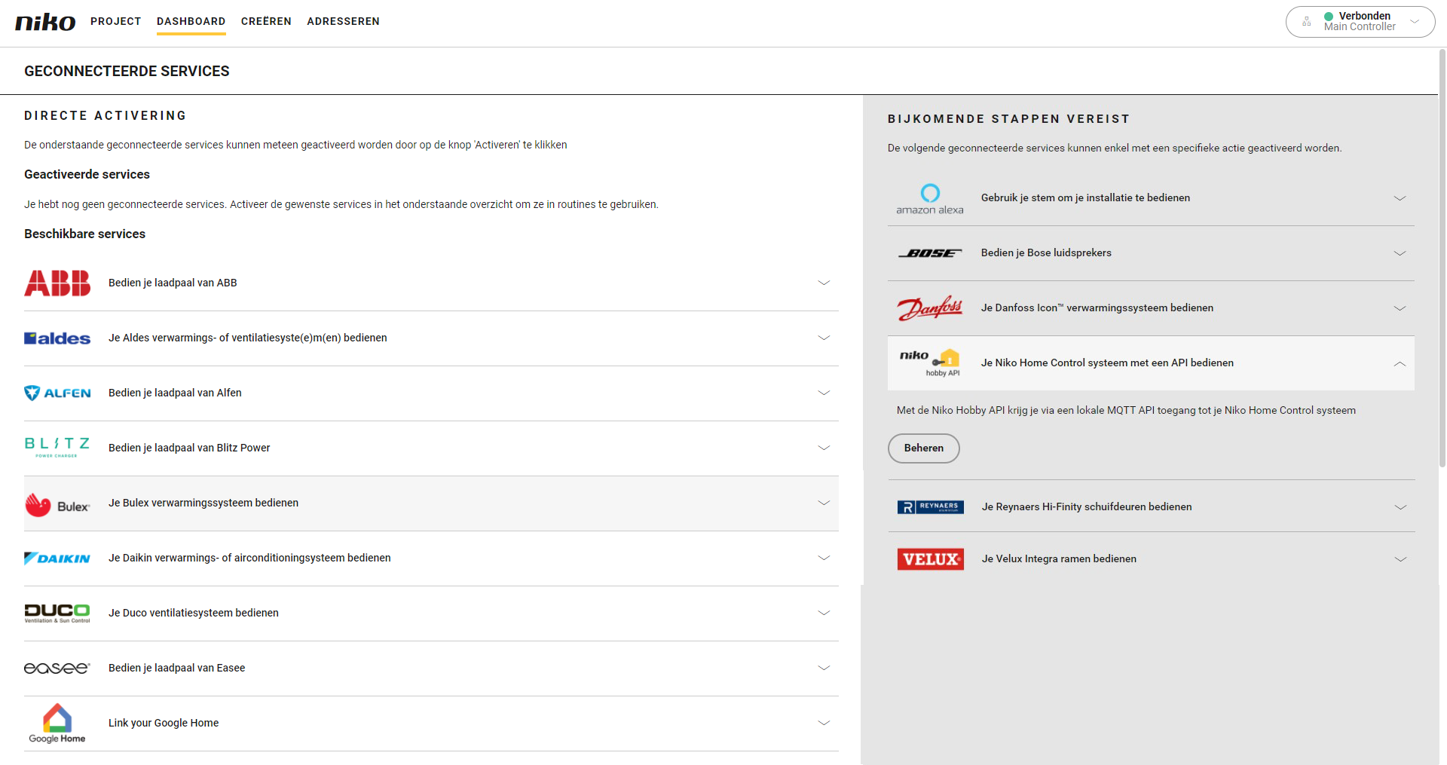
Task: Click 'Je Aldes verwarmings- of ventilatiesyste(e)m(en) bedienen'
Action: click(248, 338)
